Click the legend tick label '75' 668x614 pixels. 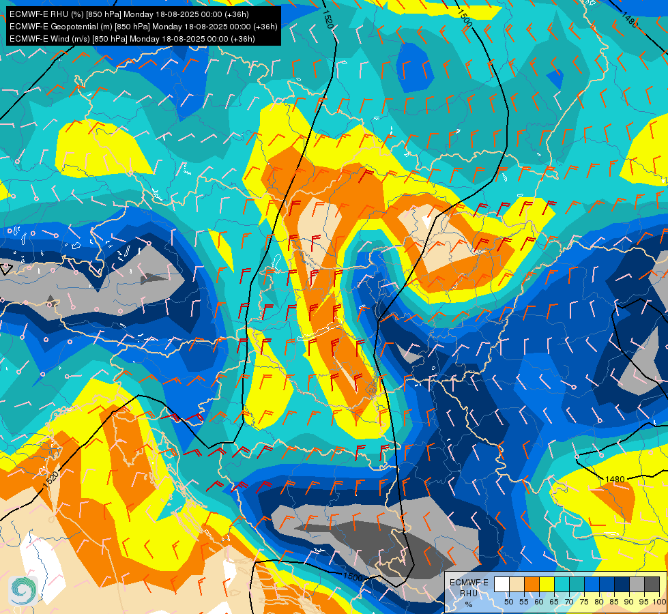pyautogui.click(x=584, y=602)
